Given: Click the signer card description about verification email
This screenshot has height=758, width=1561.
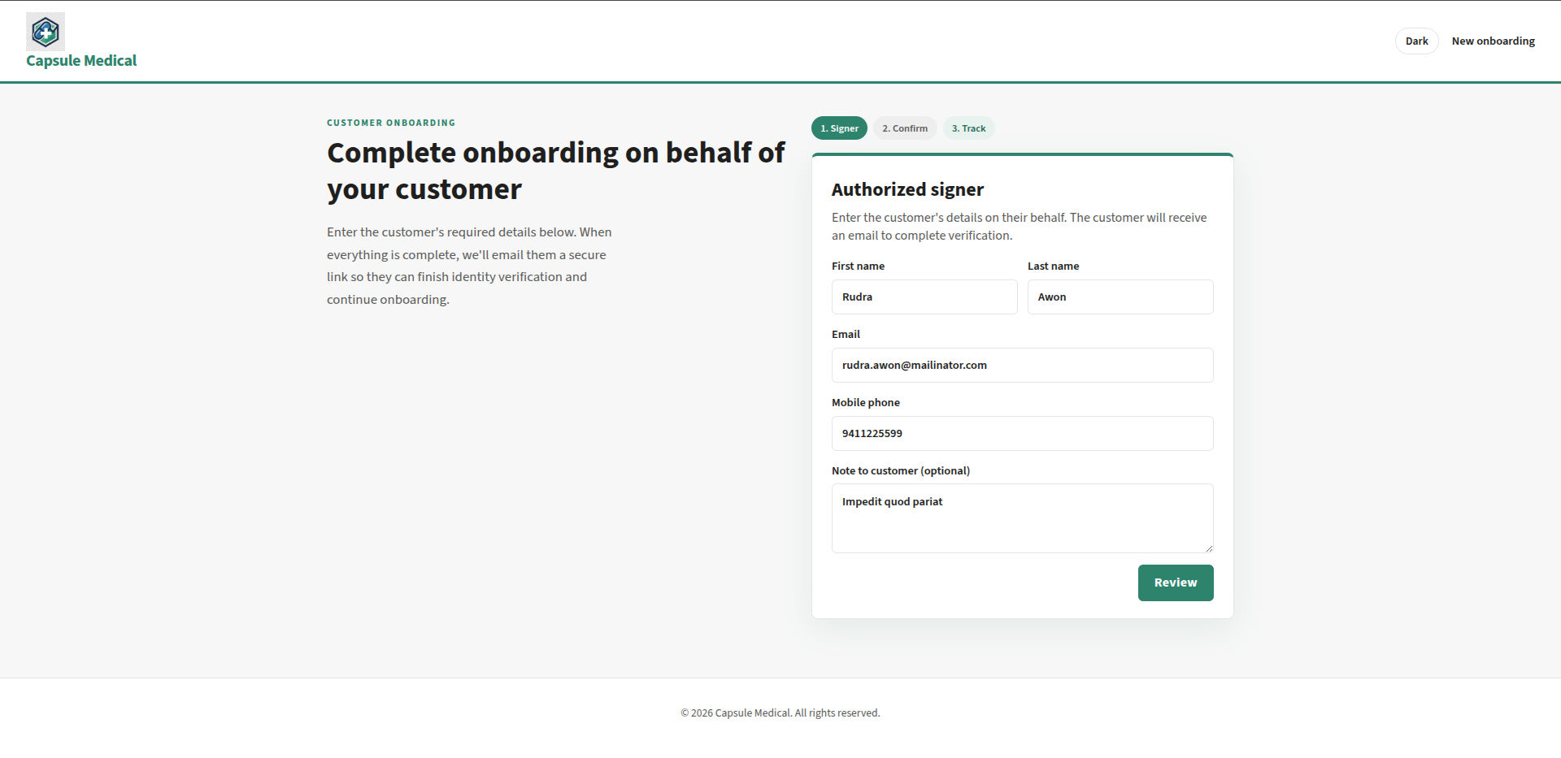Looking at the screenshot, I should pyautogui.click(x=1019, y=227).
